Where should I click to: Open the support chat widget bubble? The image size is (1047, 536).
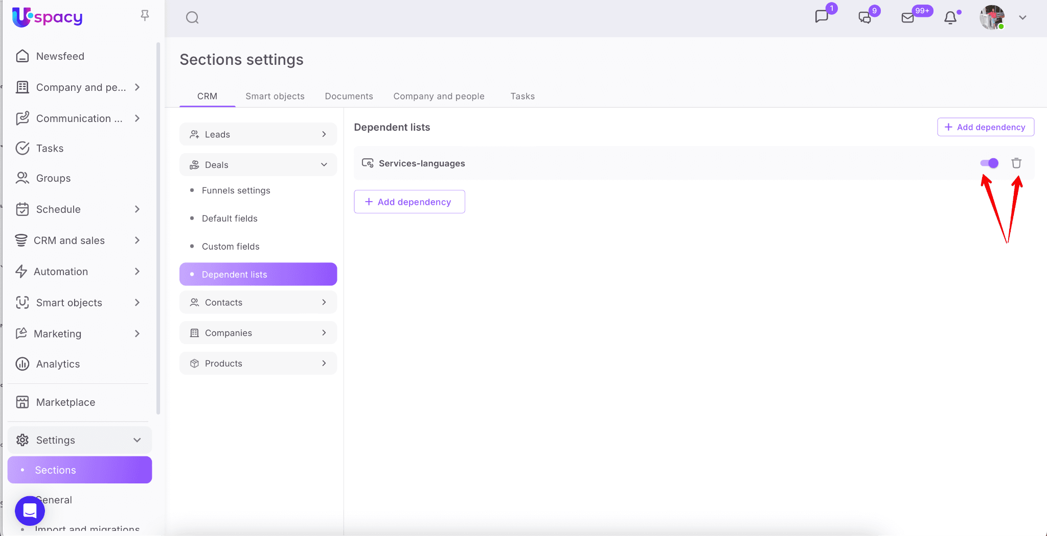30,510
